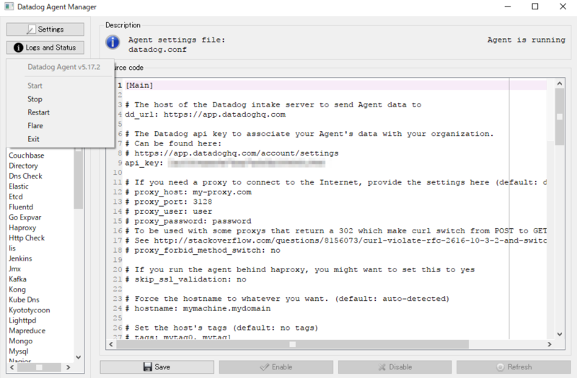Choose Stop from the agent menu

pos(35,99)
